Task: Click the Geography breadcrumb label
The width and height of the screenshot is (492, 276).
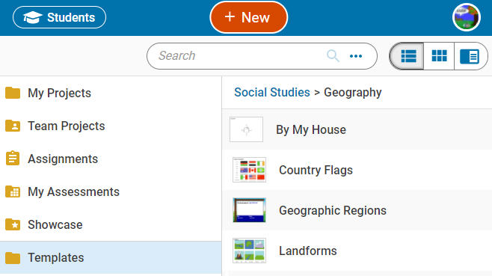Action: click(353, 92)
